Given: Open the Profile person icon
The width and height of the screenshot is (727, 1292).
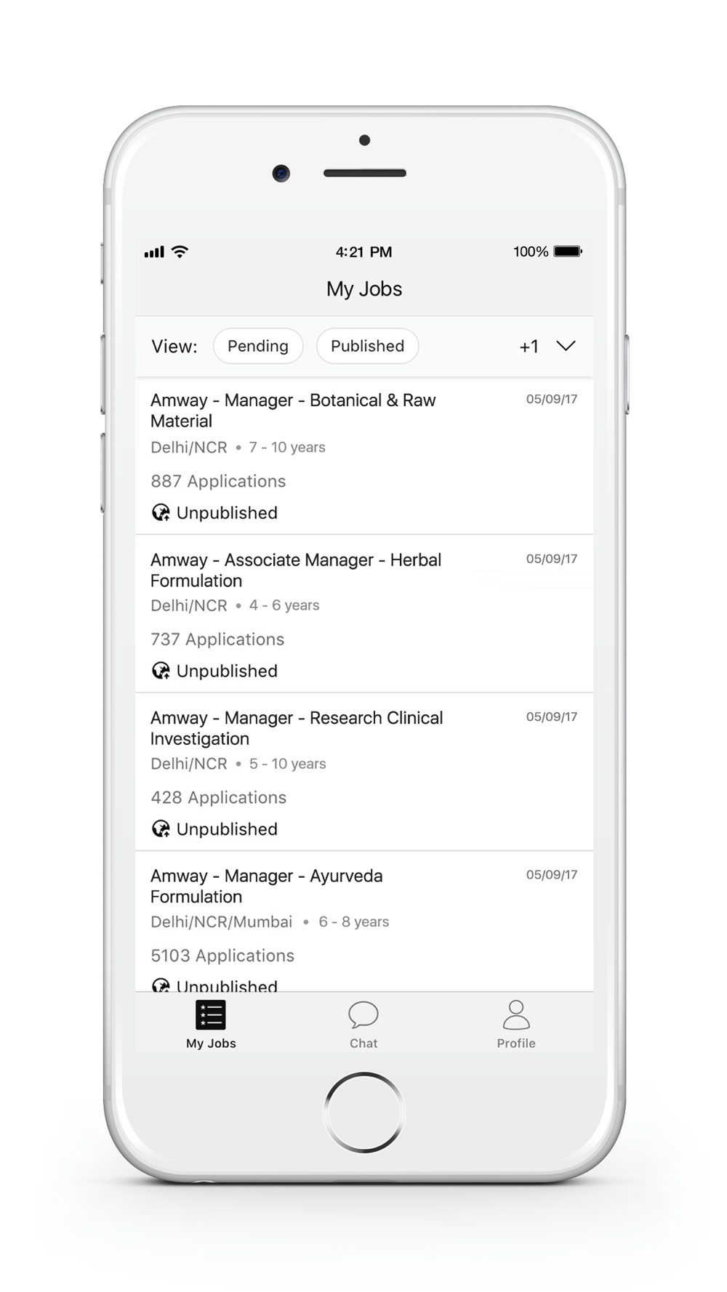Looking at the screenshot, I should pos(516,1014).
